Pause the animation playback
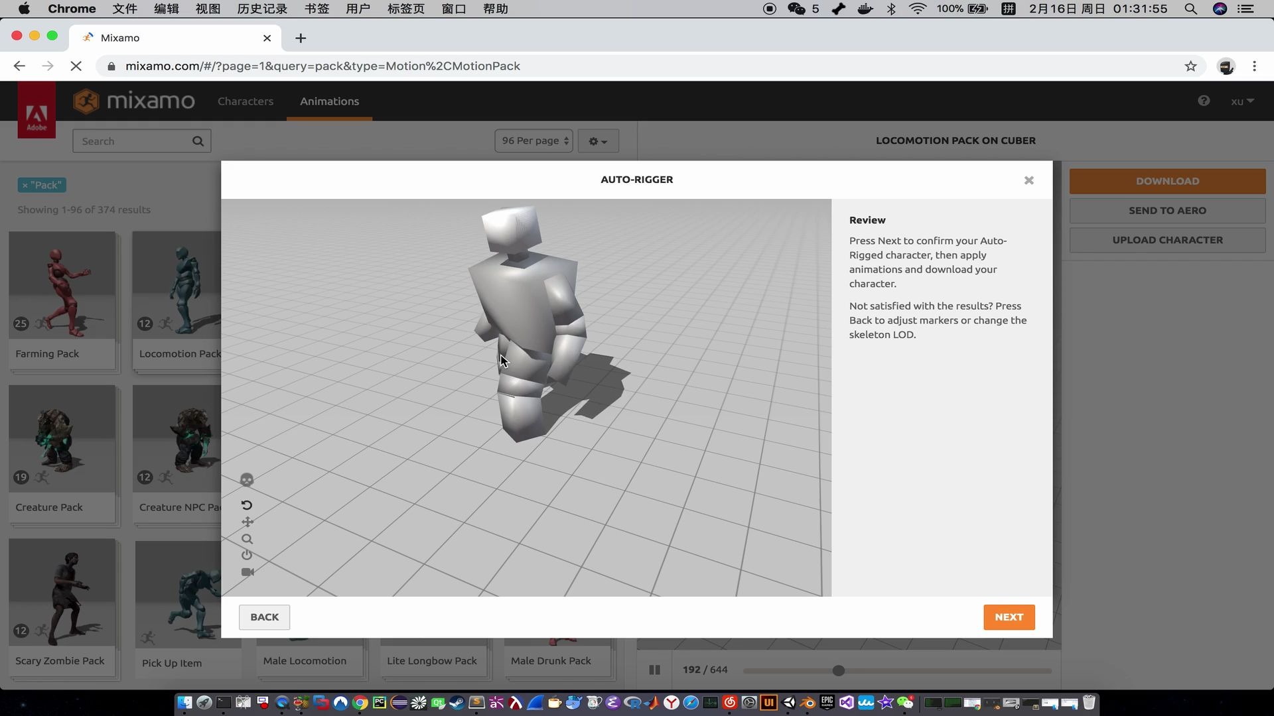The image size is (1274, 716). (654, 670)
